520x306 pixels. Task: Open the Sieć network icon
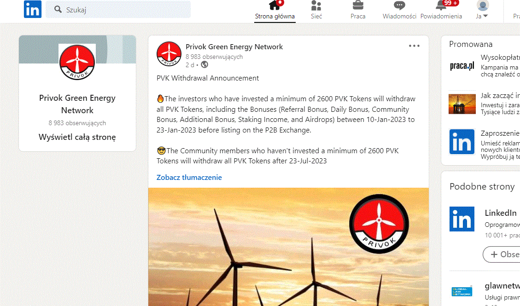[x=316, y=6]
